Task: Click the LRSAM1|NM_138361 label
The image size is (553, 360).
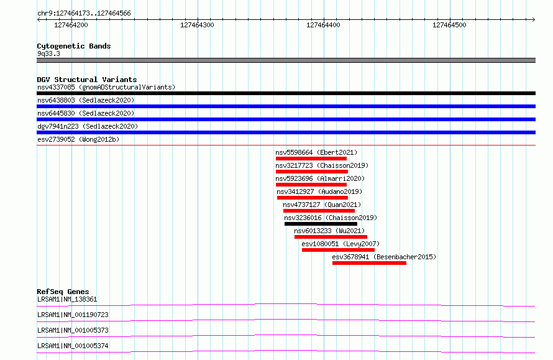Action: point(67,299)
